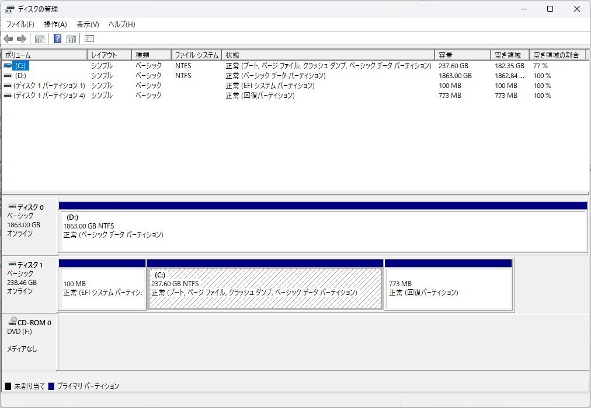Click the CD-ROM 0 disc icon
The width and height of the screenshot is (591, 408).
[12, 321]
